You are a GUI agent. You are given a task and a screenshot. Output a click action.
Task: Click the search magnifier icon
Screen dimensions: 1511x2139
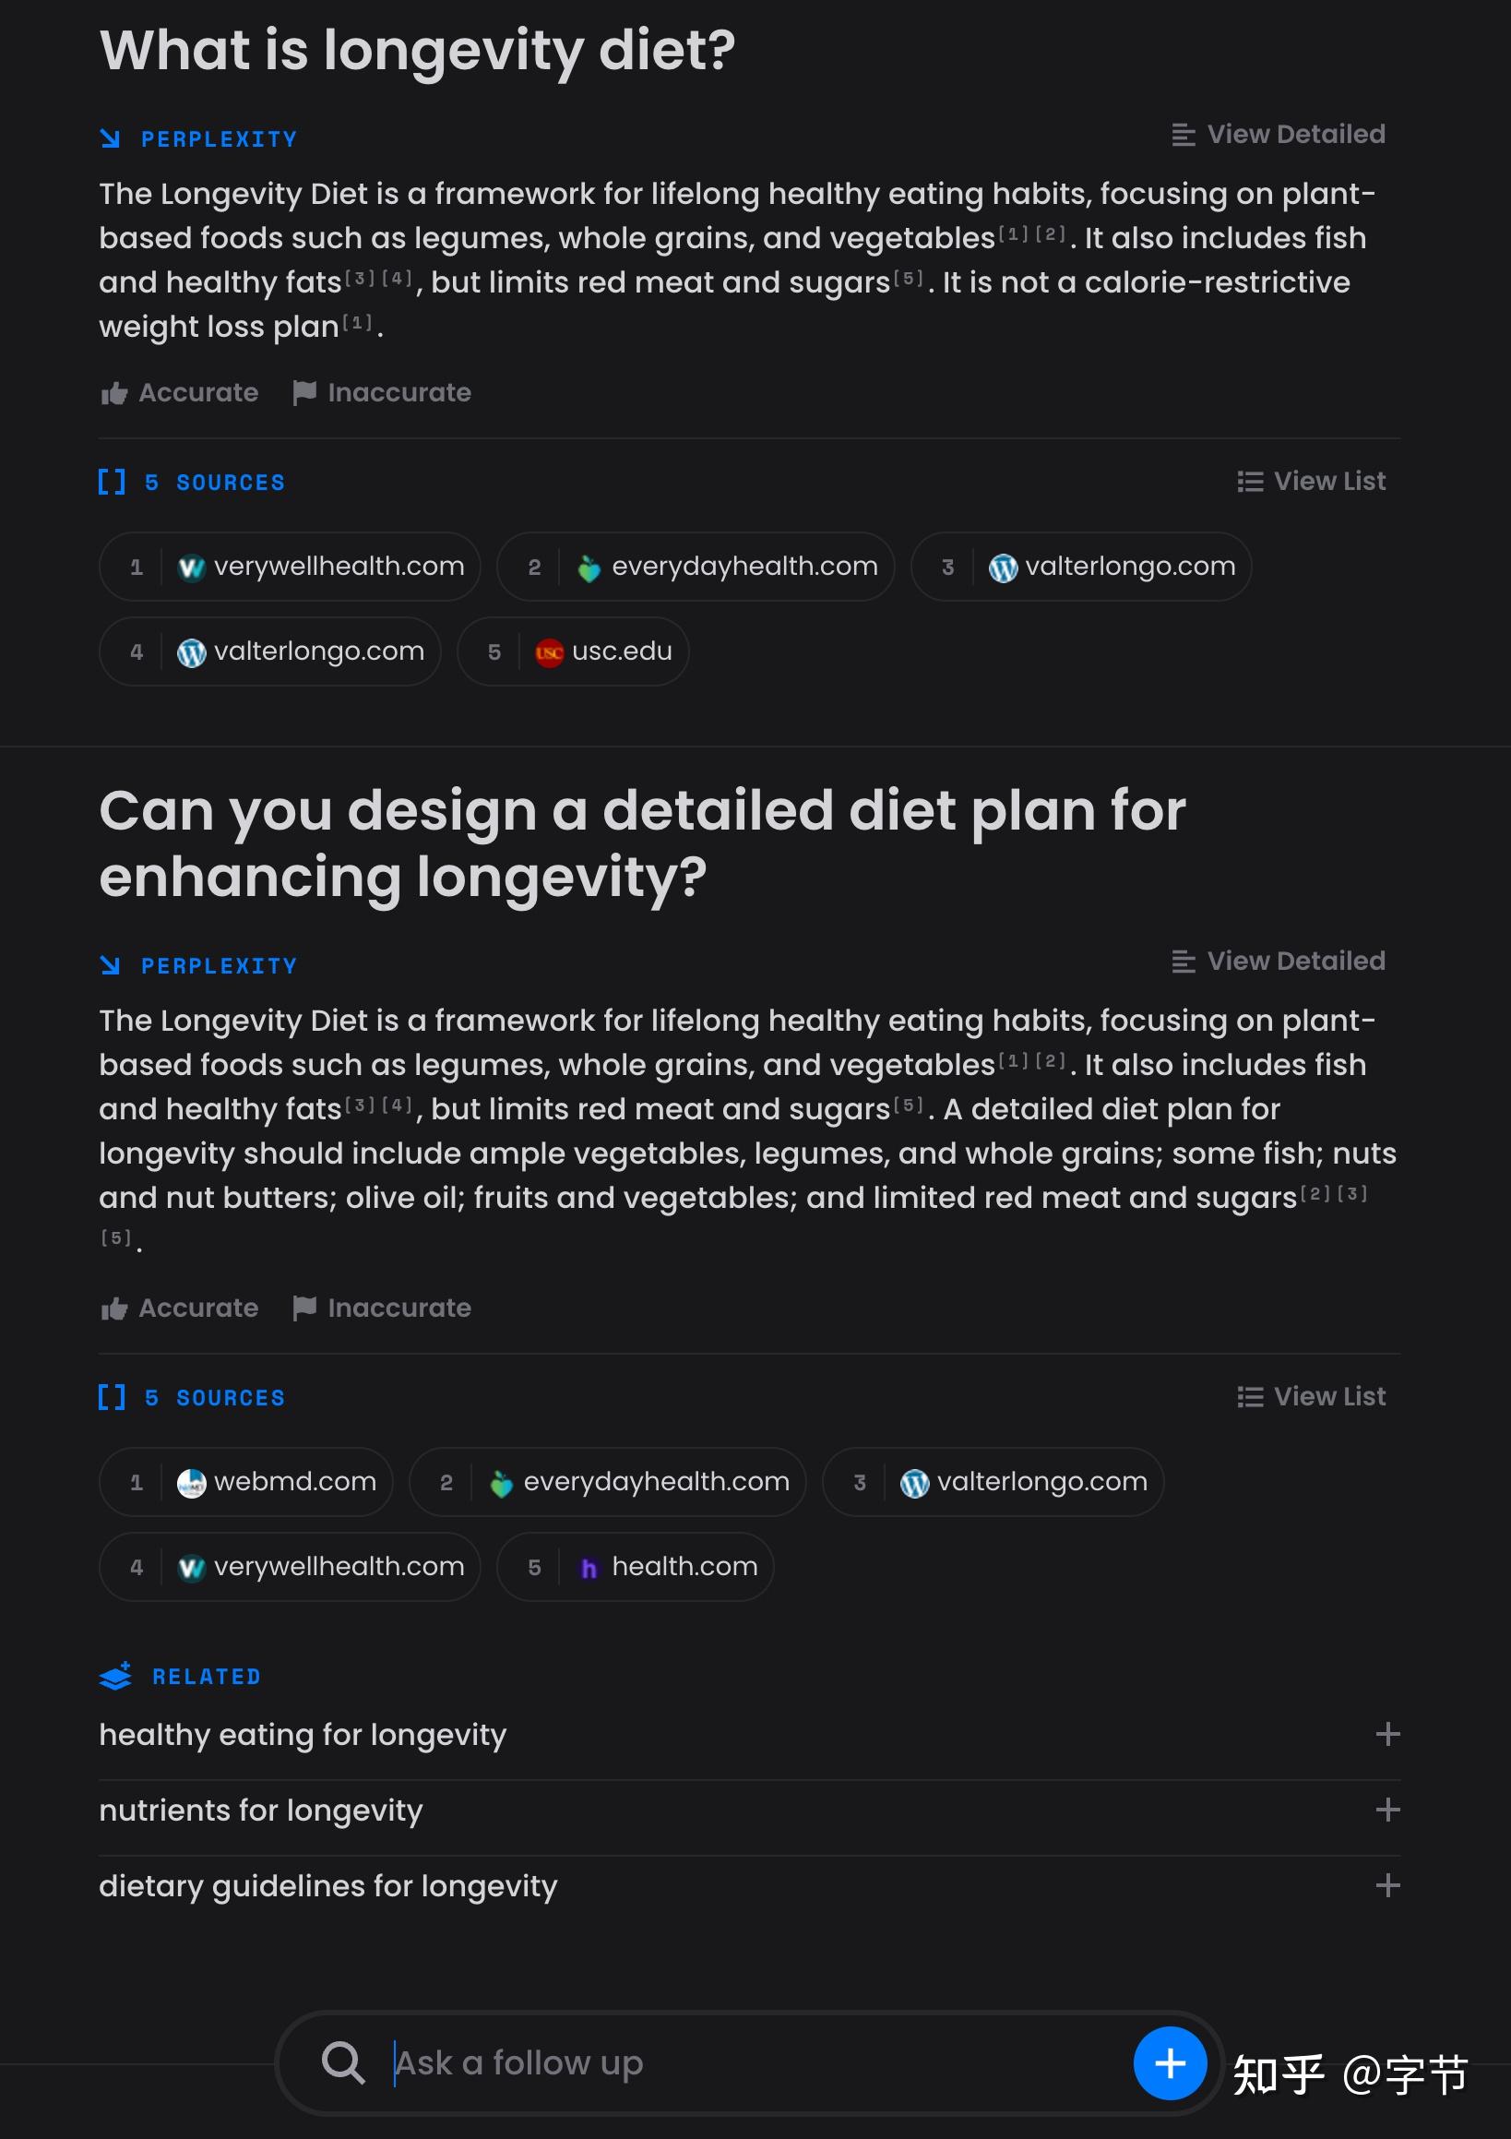pos(343,2062)
